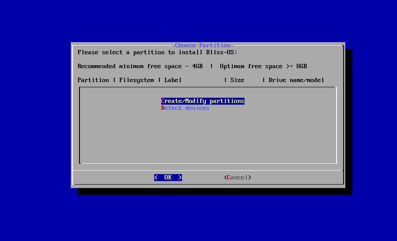
Task: Click the 'Please select a partition' prompt text
Action: (x=157, y=53)
